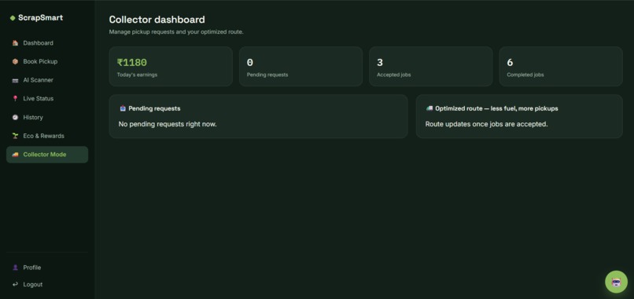Click the Logout arrow icon
Screen dimensions: 634x299
[15, 284]
